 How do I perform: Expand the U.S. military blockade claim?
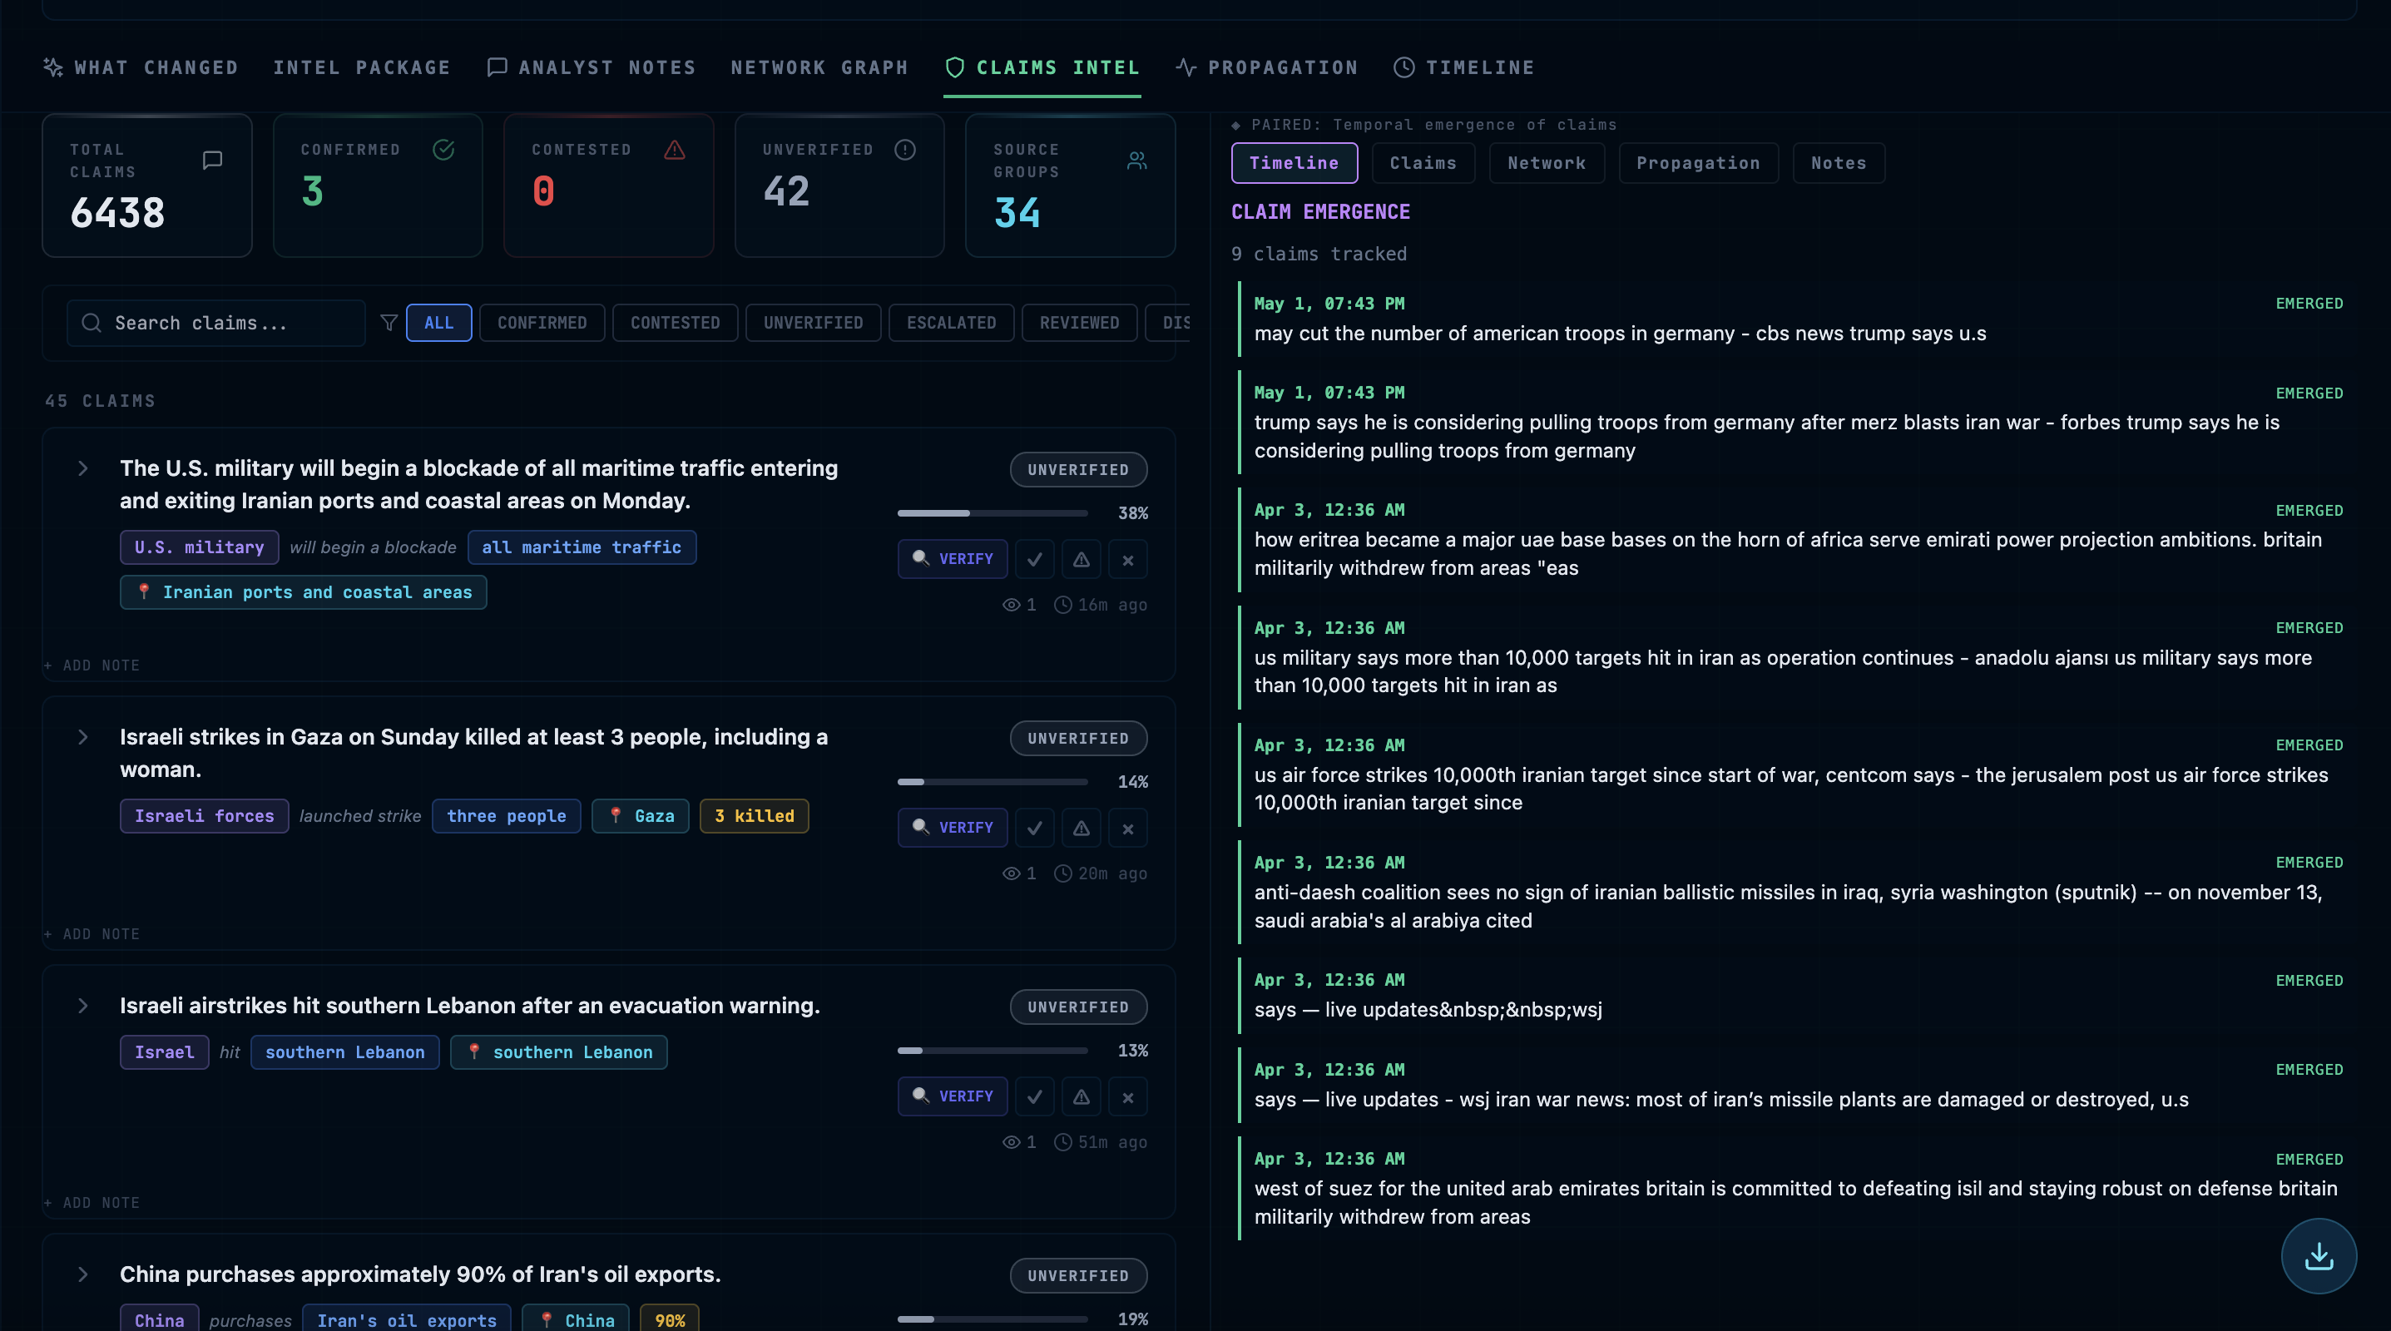(x=82, y=468)
